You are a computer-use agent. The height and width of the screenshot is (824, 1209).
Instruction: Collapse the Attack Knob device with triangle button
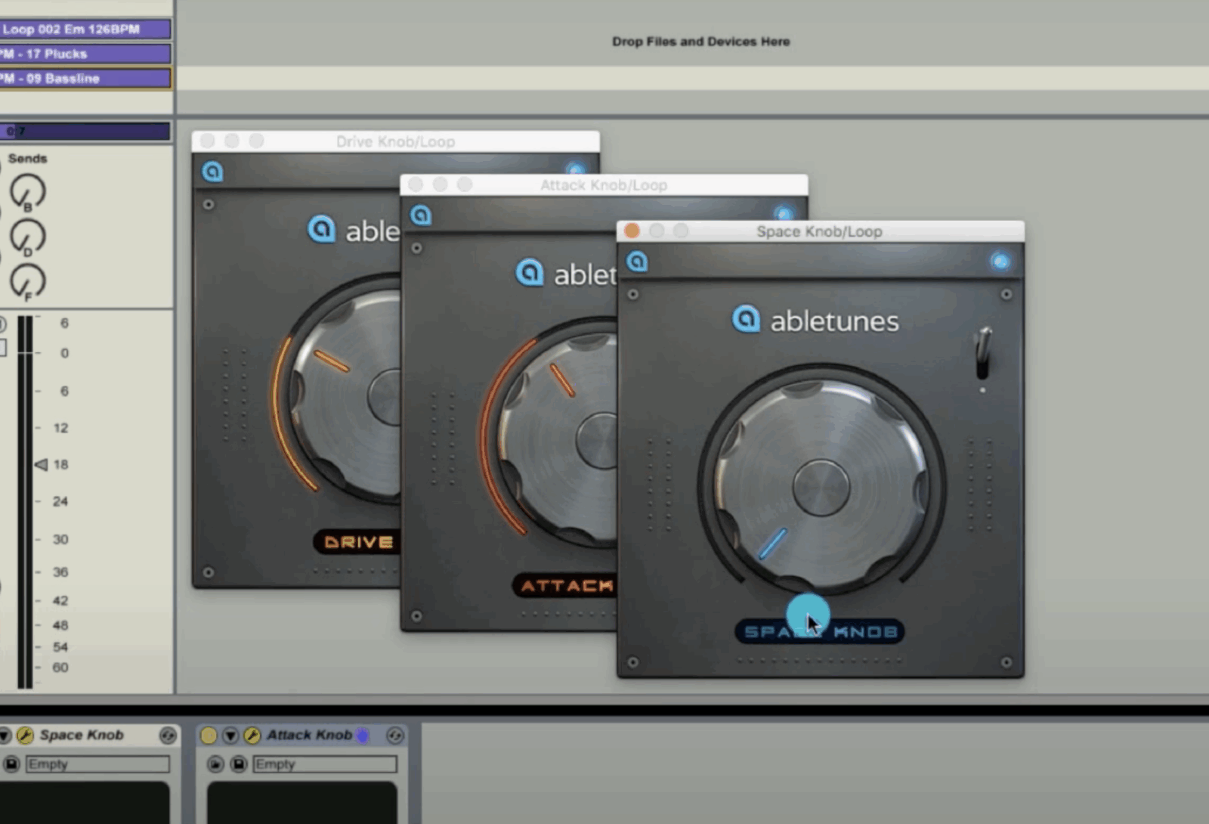click(230, 736)
